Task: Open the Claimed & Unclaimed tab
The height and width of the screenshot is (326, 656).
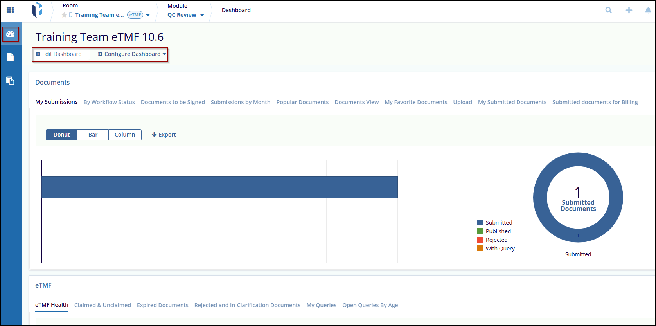Action: click(x=102, y=305)
